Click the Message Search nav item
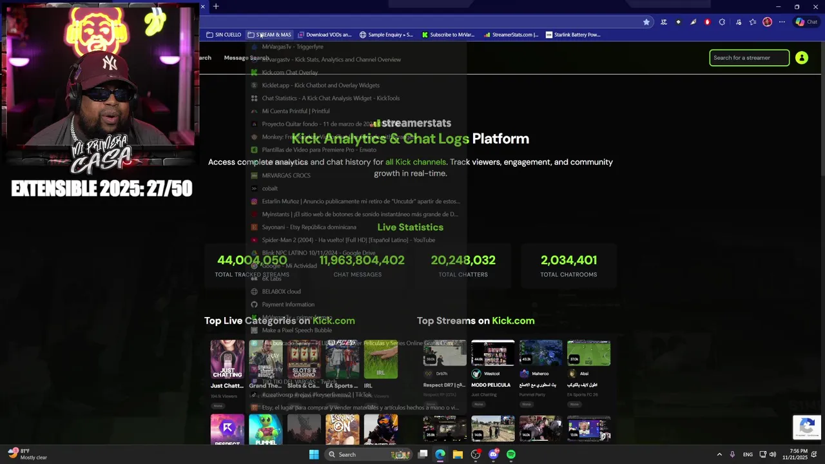Viewport: 825px width, 464px height. coord(246,58)
